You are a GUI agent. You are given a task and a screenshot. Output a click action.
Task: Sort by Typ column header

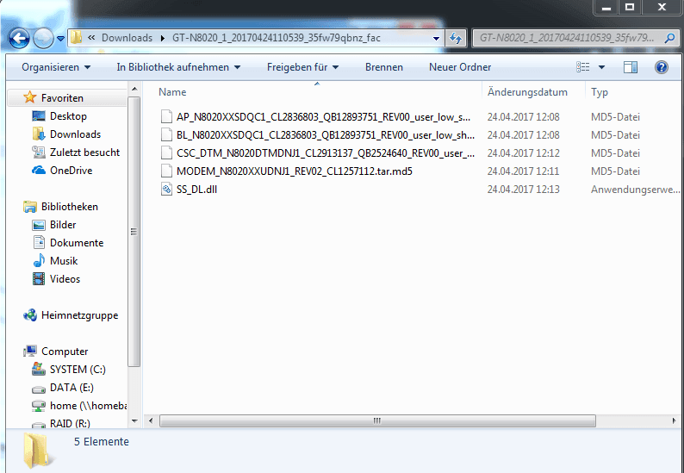(x=600, y=92)
